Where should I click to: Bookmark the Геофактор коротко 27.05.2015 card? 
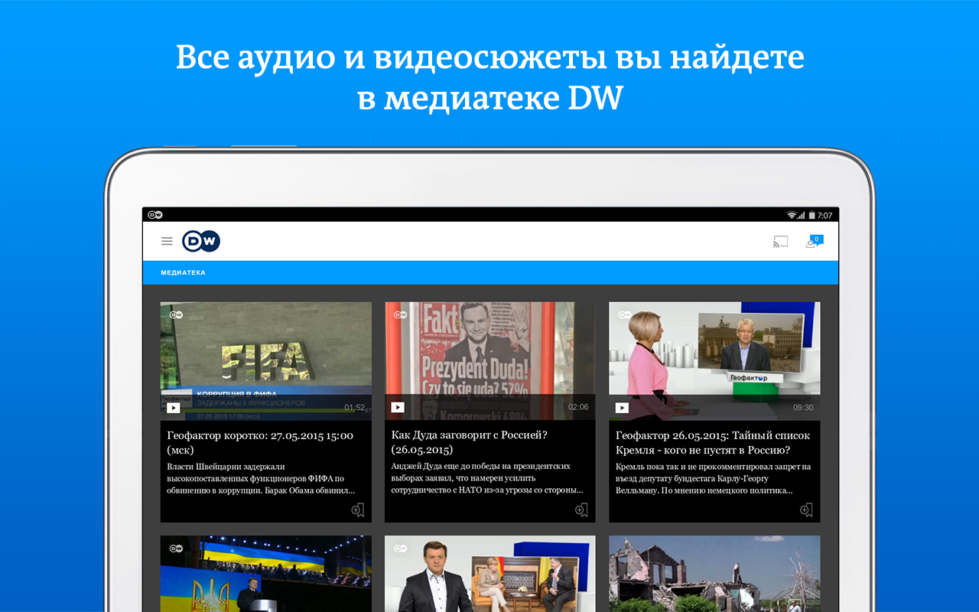357,510
